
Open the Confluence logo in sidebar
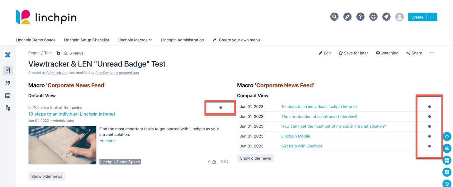(8, 55)
